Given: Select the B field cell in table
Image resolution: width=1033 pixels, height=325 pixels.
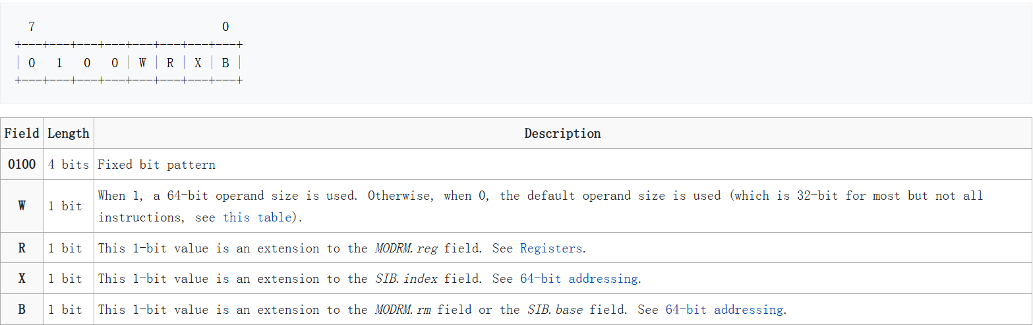Looking at the screenshot, I should coord(22,309).
